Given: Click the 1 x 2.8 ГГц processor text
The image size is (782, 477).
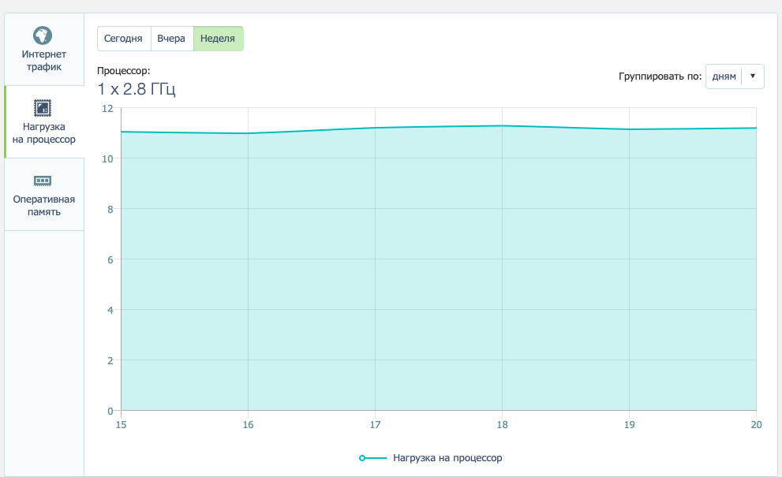Looking at the screenshot, I should tap(136, 89).
